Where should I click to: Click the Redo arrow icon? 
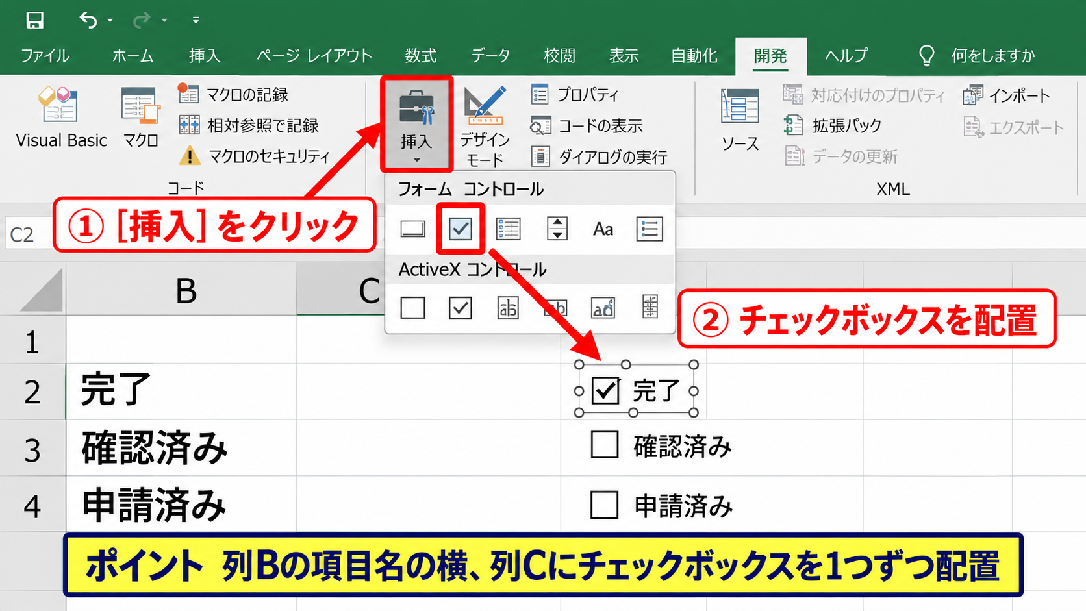141,21
